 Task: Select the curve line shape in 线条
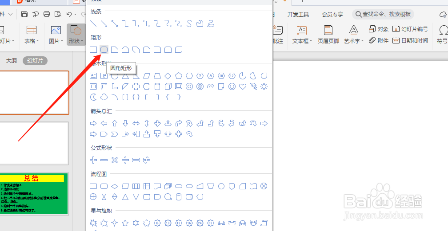(x=189, y=23)
